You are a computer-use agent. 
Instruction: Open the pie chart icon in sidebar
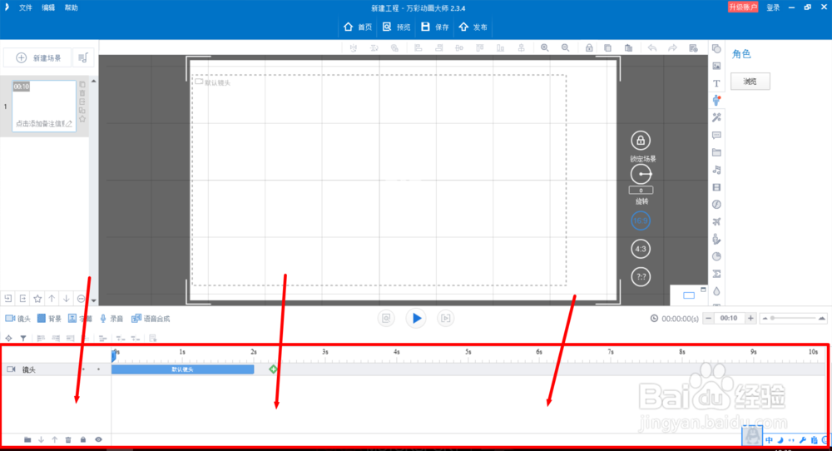click(716, 257)
